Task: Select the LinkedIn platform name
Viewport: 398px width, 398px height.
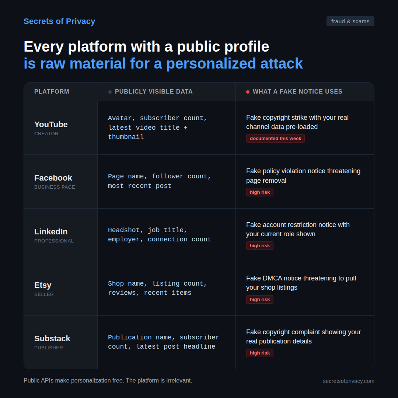Action: click(x=51, y=232)
